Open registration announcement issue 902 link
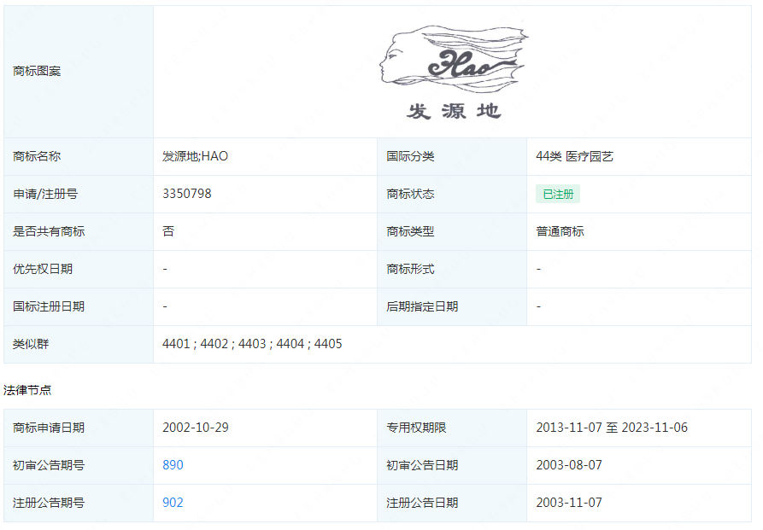 click(x=173, y=503)
